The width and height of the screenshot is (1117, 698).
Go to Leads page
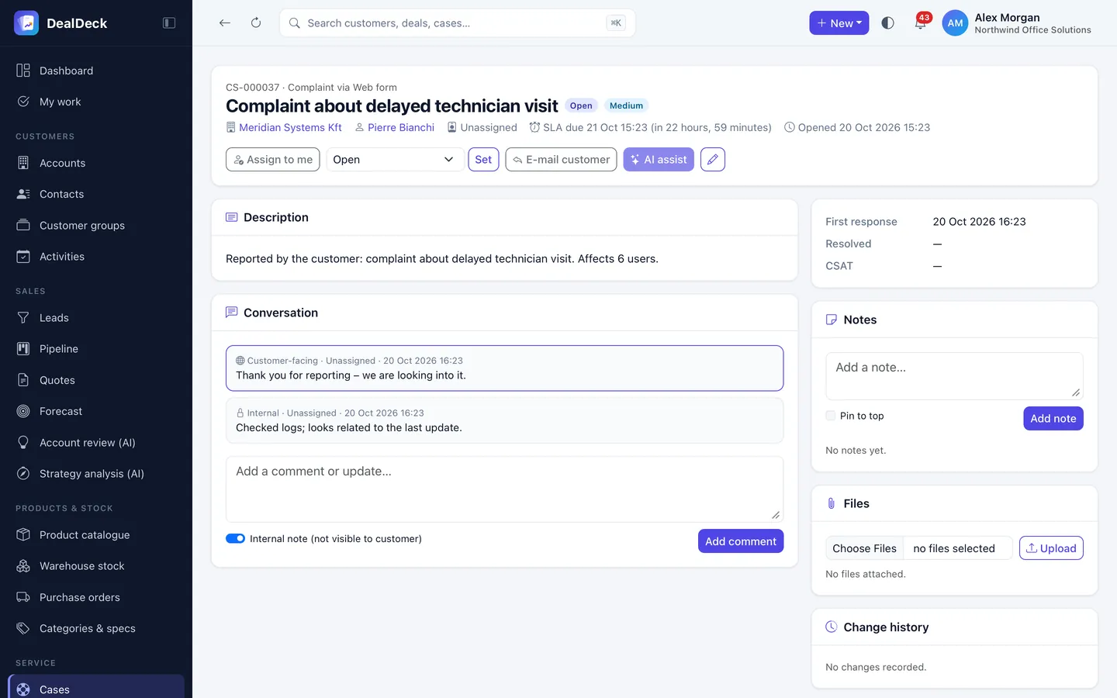point(96,318)
